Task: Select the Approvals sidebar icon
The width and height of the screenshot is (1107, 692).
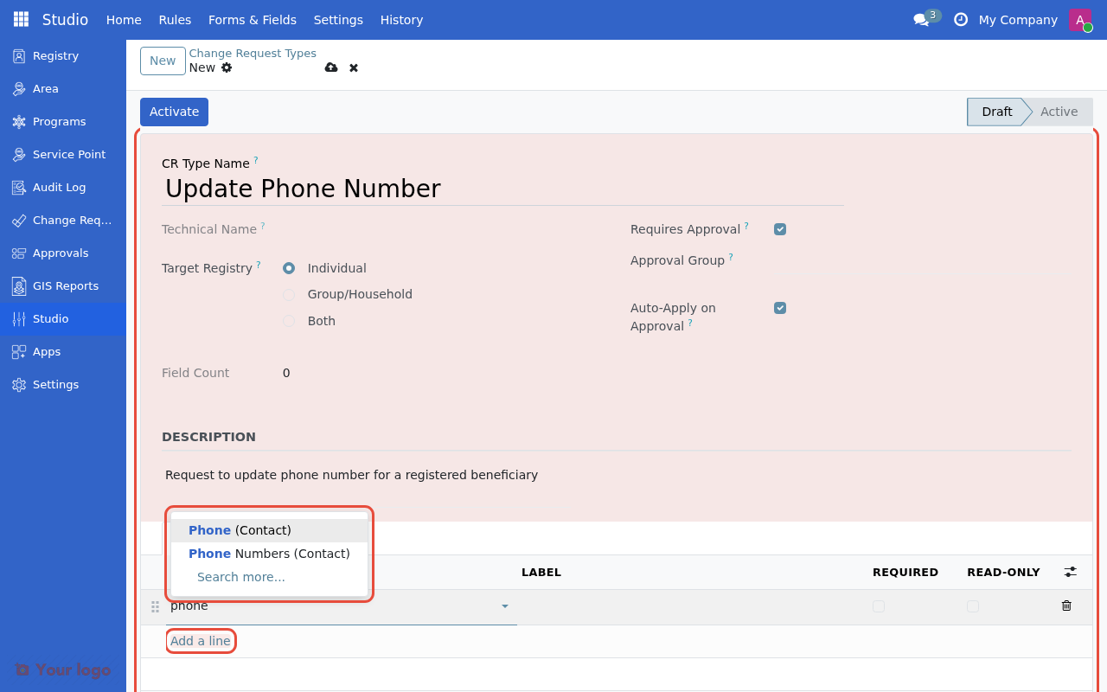Action: 18,253
